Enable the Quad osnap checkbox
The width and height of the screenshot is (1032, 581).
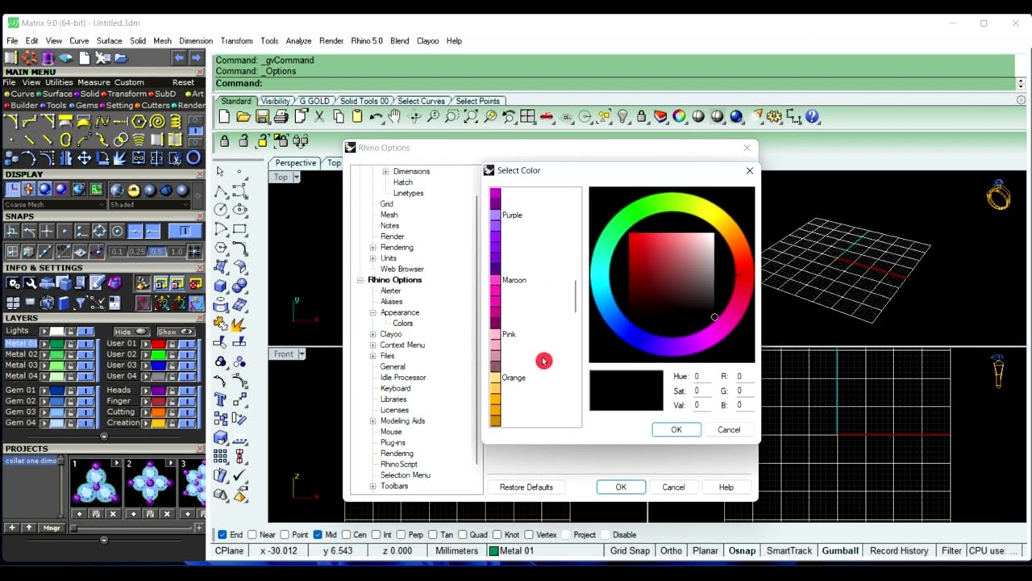tap(464, 534)
